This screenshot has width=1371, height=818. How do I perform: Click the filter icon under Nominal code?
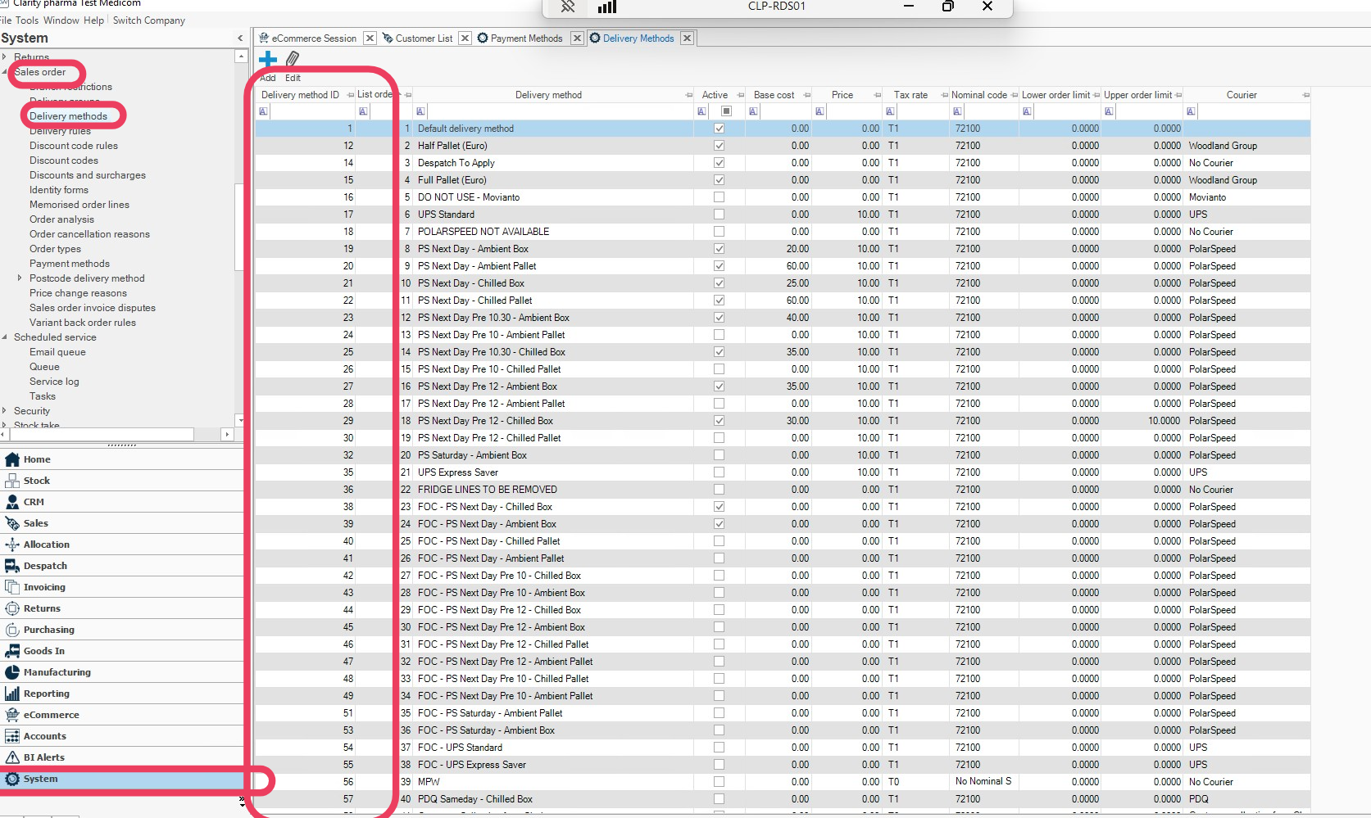tap(956, 111)
